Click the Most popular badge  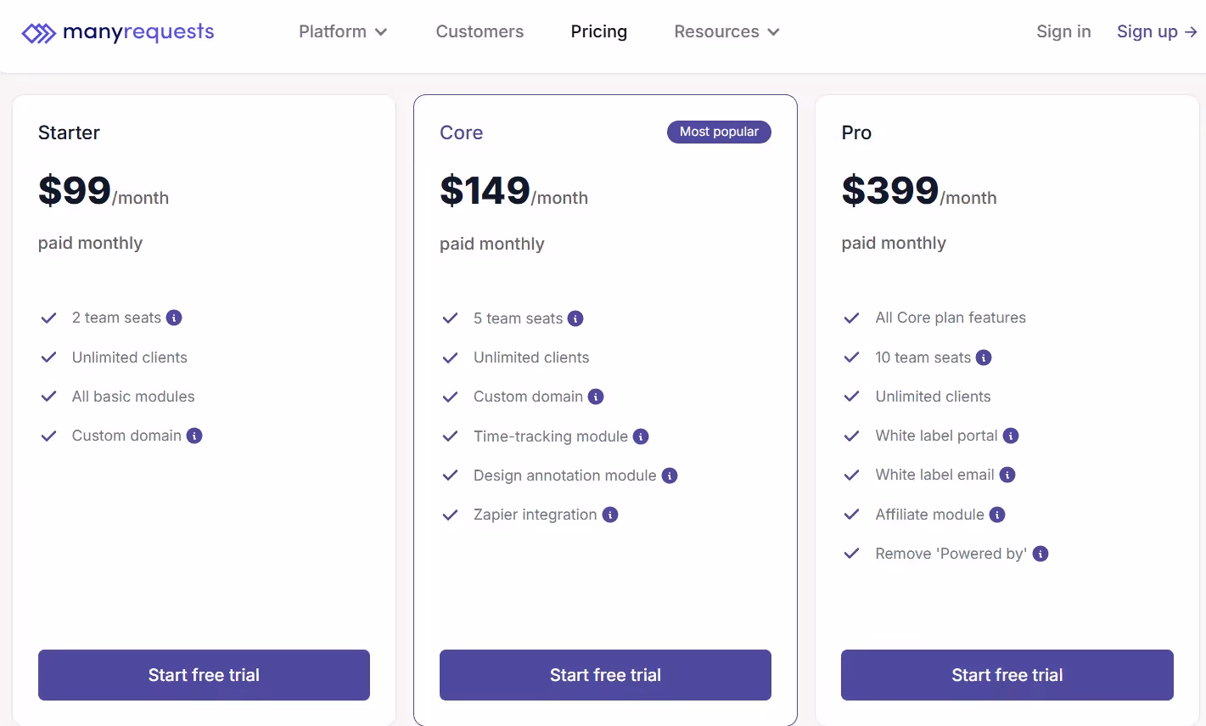coord(719,132)
